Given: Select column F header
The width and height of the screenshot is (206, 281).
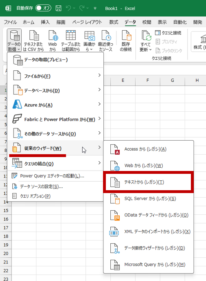Looking at the screenshot, I should point(148,80).
